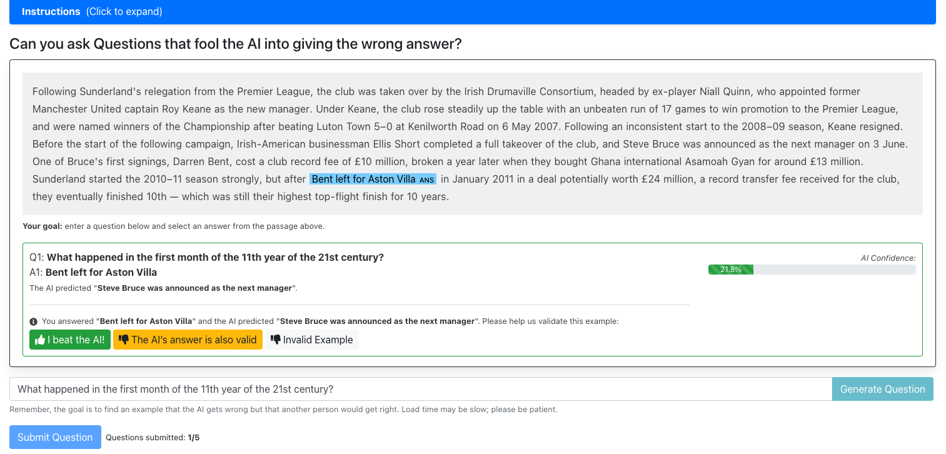Viewport: 946px width, 454px height.
Task: Click thumbs-down icon on AI's answer also valid
Action: pyautogui.click(x=124, y=340)
